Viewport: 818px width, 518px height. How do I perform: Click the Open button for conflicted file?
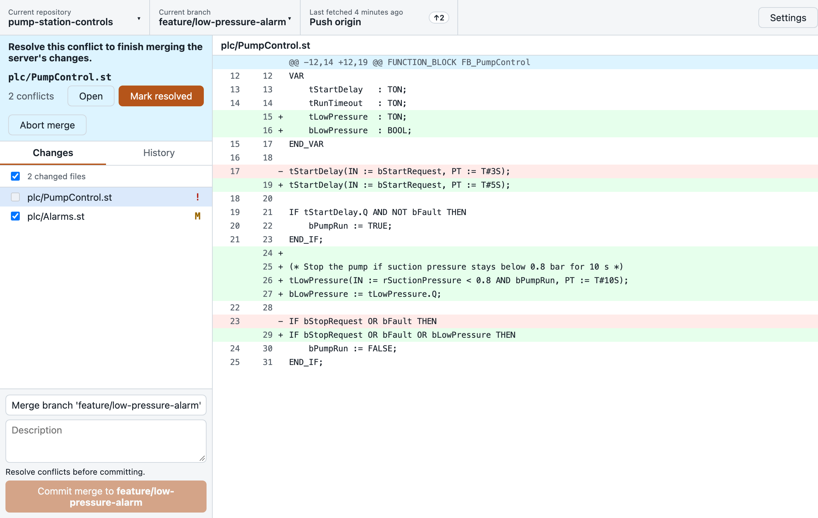click(91, 96)
